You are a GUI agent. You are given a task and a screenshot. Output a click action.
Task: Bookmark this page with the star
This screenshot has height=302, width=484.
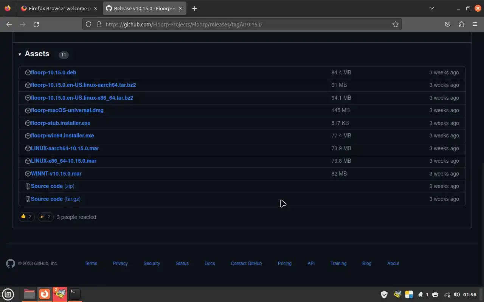395,24
